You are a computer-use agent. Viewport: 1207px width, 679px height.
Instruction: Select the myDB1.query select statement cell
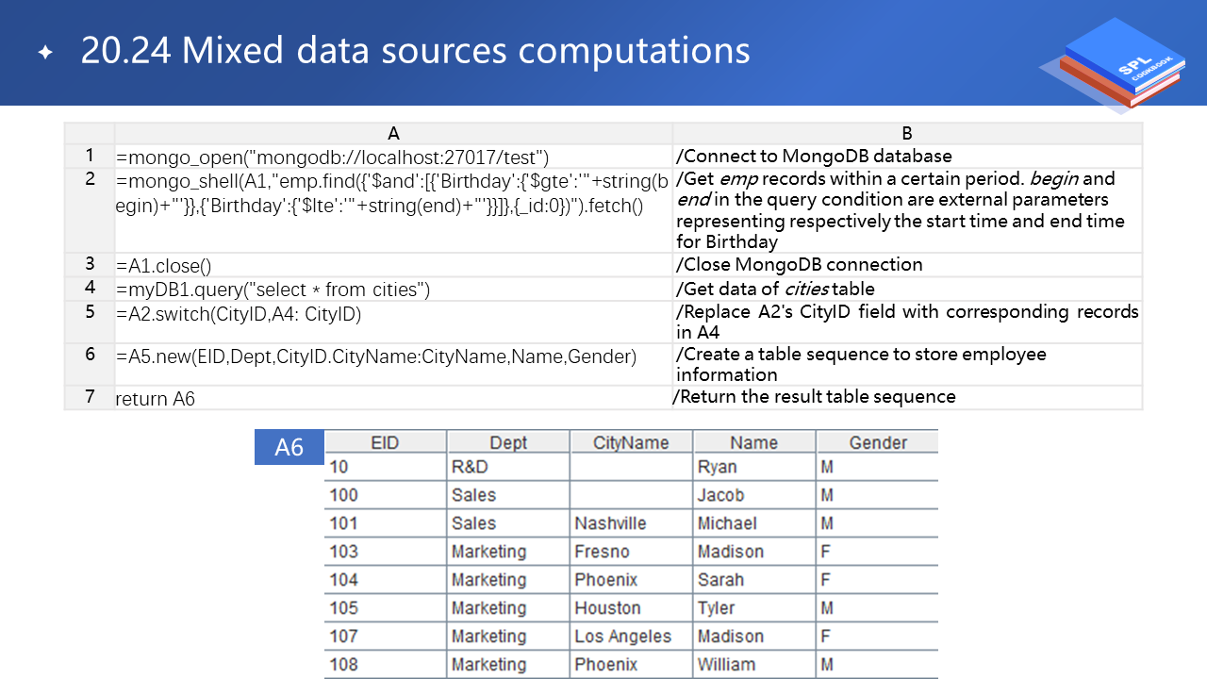click(x=273, y=290)
